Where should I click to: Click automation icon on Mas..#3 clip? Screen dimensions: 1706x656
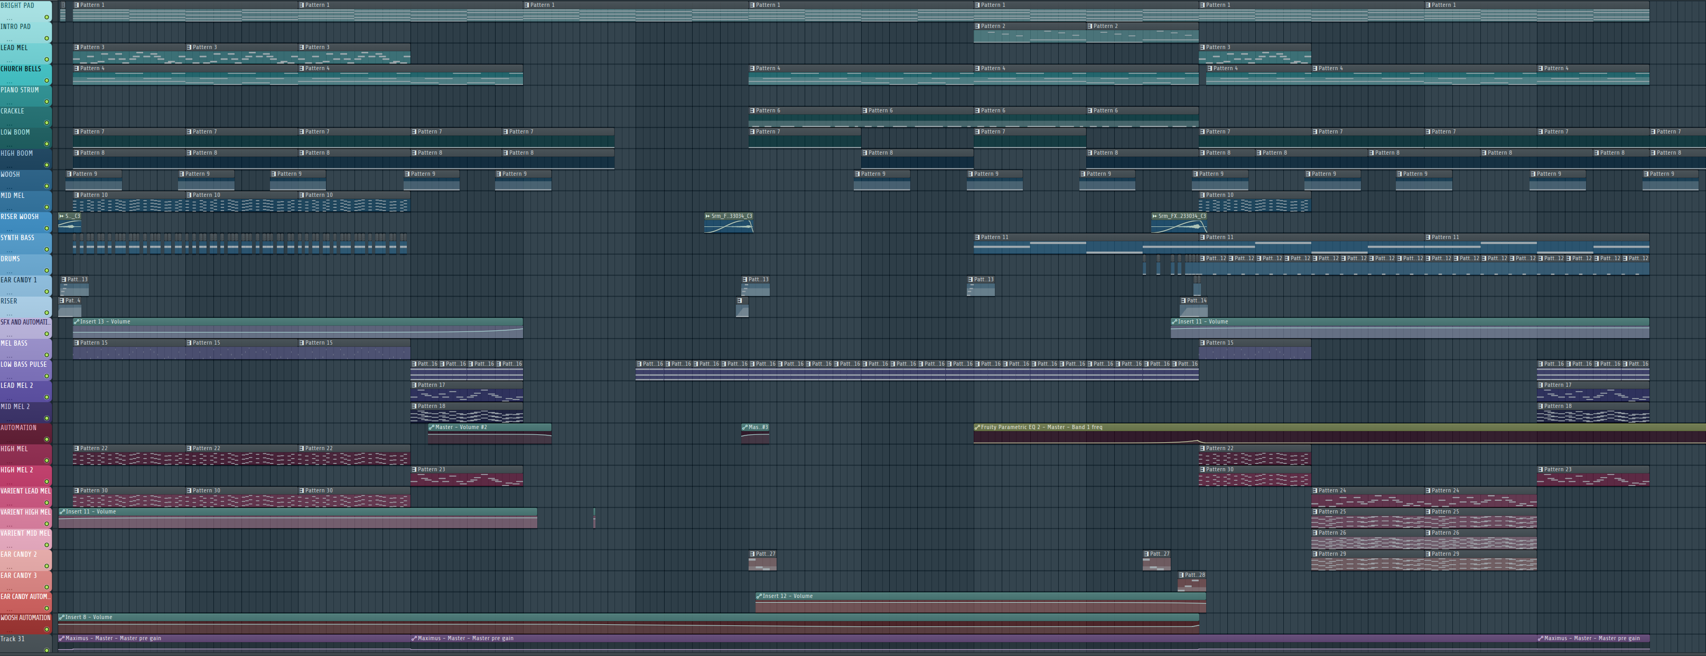[745, 427]
